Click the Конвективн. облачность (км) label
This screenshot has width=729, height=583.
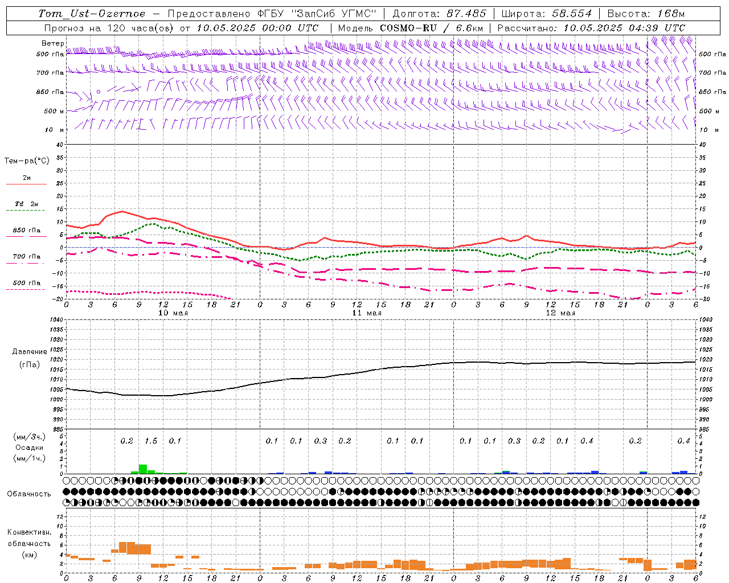coord(30,543)
